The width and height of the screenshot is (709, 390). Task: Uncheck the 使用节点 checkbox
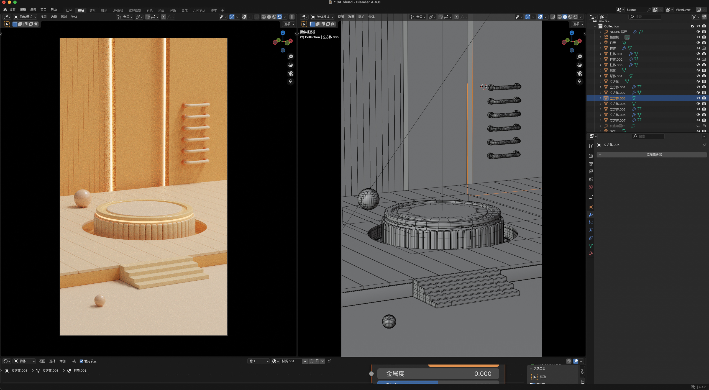[81, 361]
